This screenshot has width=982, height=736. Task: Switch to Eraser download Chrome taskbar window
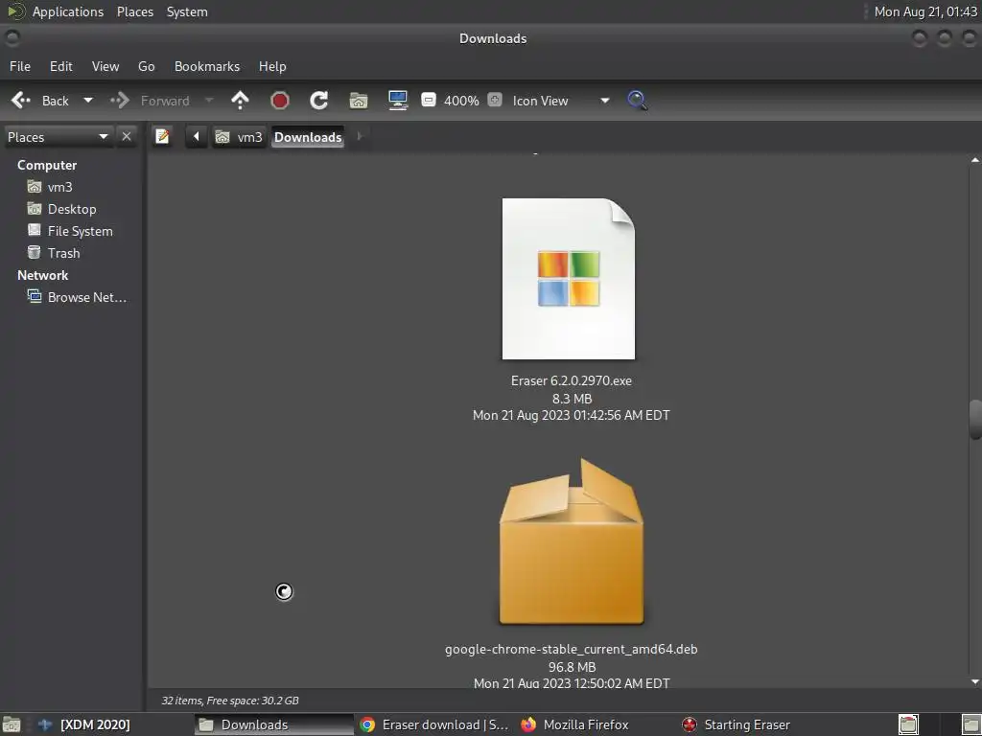point(435,724)
